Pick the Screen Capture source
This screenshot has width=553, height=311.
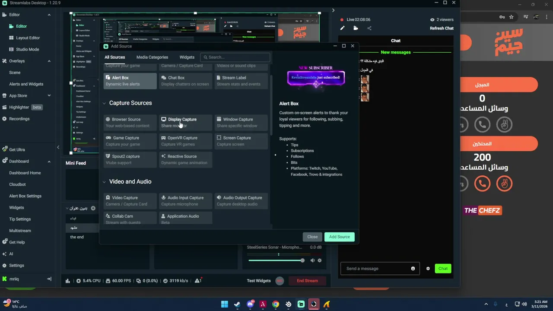(241, 141)
